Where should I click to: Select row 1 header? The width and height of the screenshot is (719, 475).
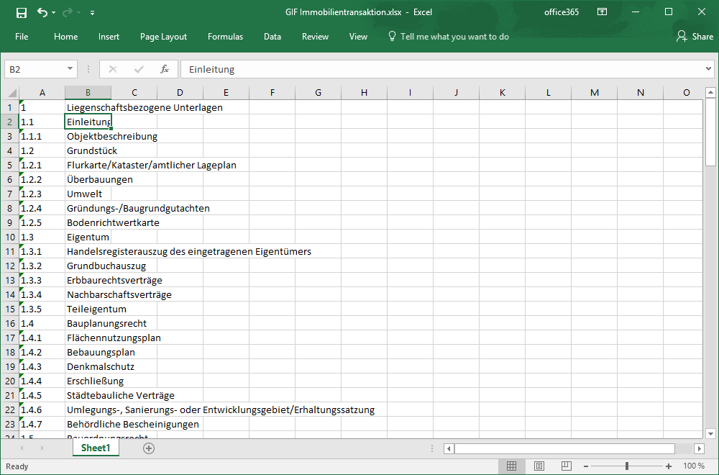pyautogui.click(x=9, y=107)
